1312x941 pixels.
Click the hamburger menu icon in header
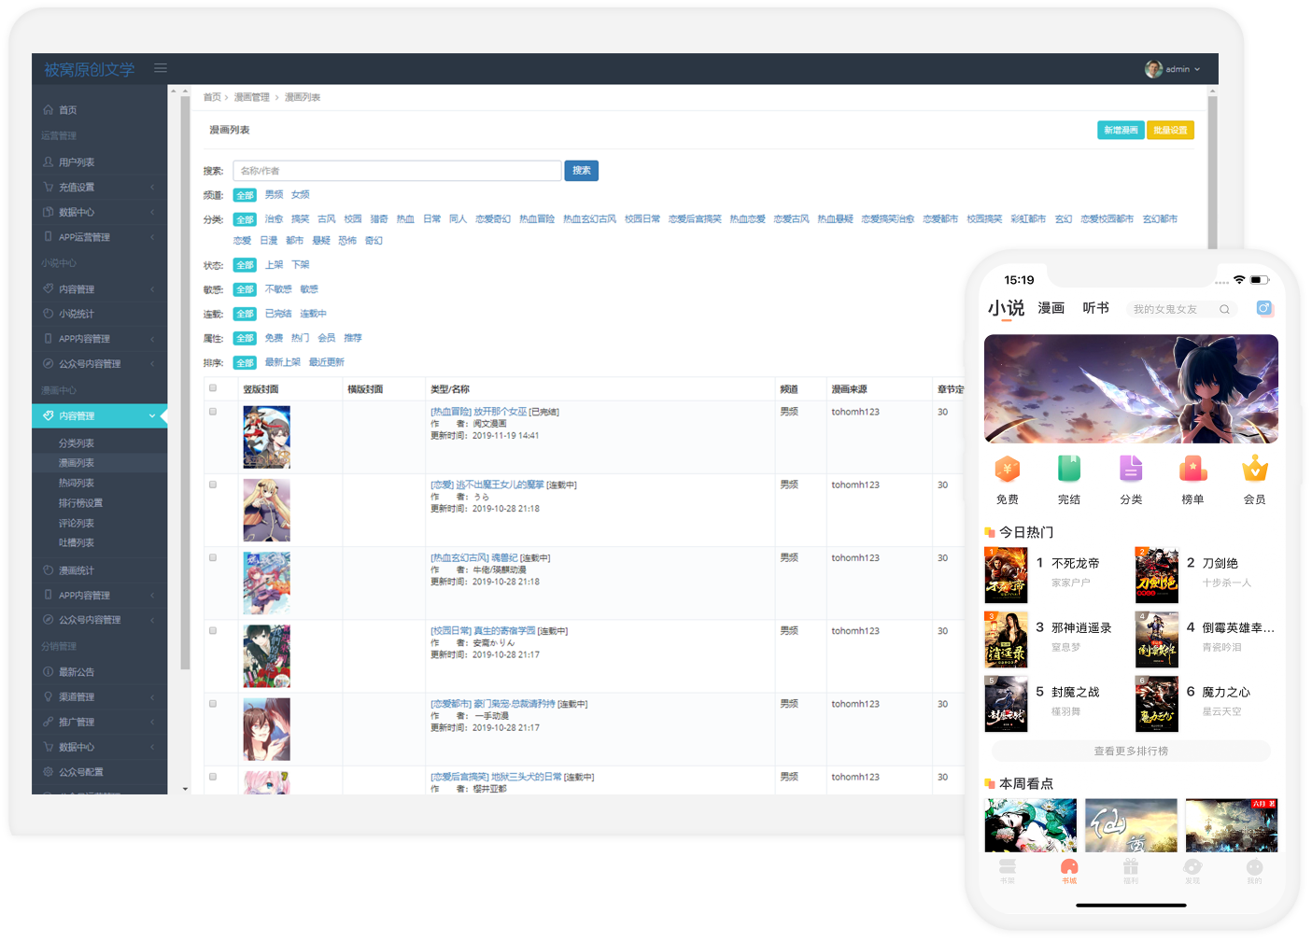161,68
